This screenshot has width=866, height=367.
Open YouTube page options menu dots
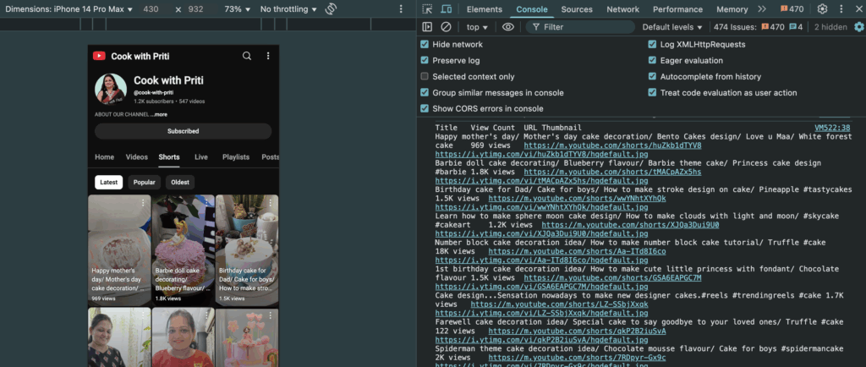pos(268,56)
